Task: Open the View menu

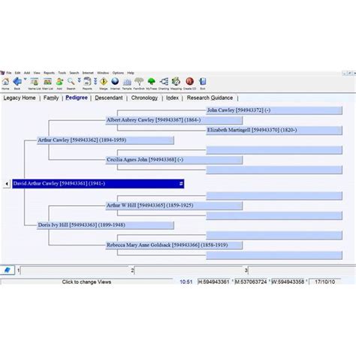Action: point(37,73)
